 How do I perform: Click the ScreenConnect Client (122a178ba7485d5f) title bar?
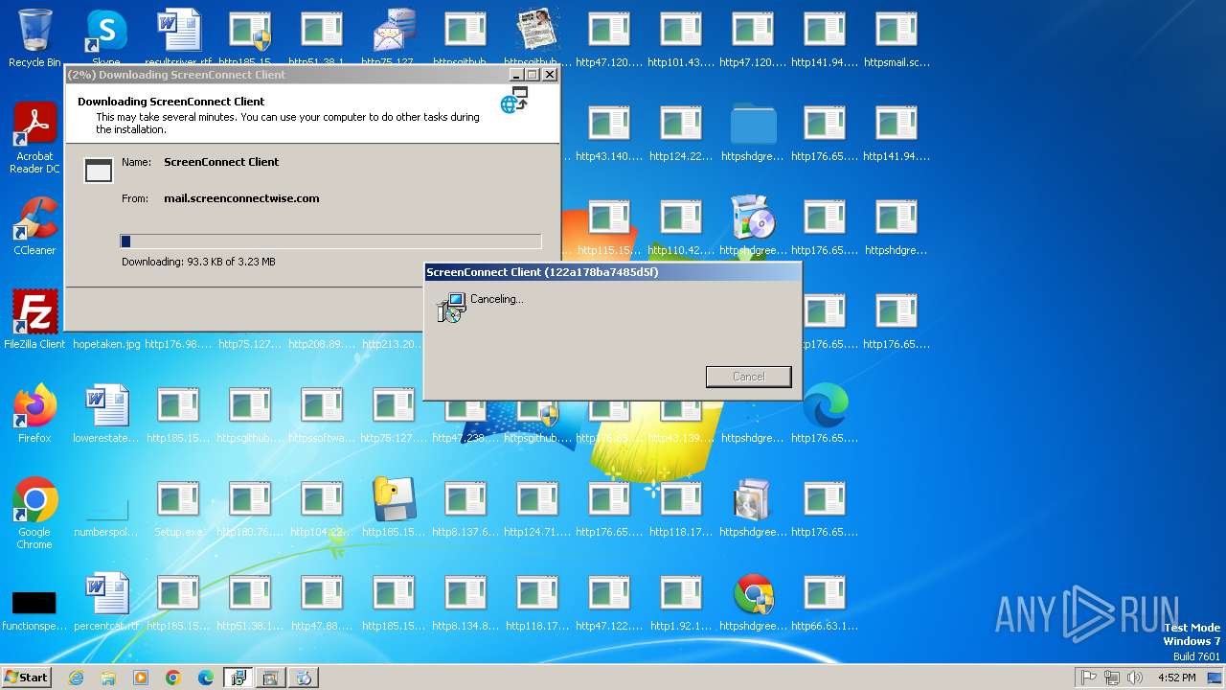click(611, 272)
